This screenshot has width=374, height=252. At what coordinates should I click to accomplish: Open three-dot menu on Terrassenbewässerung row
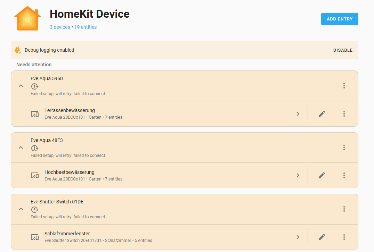click(344, 114)
